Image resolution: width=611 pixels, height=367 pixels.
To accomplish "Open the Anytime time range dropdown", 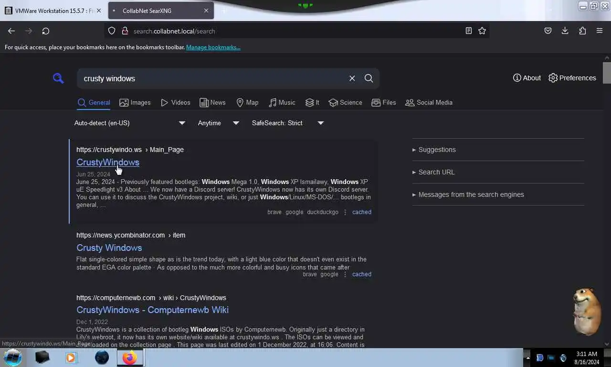I will 219,123.
